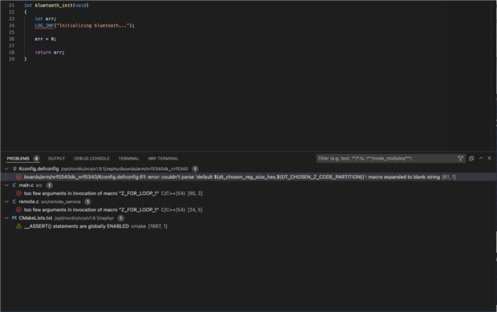Open the main.c Z_FOR_LOOP_1 macro error
The width and height of the screenshot is (497, 312).
[248, 193]
